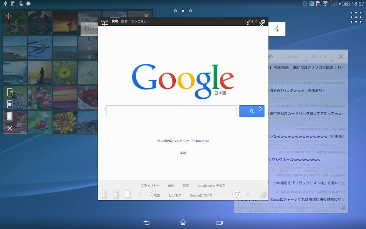Click the ビジネス footer link
This screenshot has height=229, width=366.
tap(175, 195)
